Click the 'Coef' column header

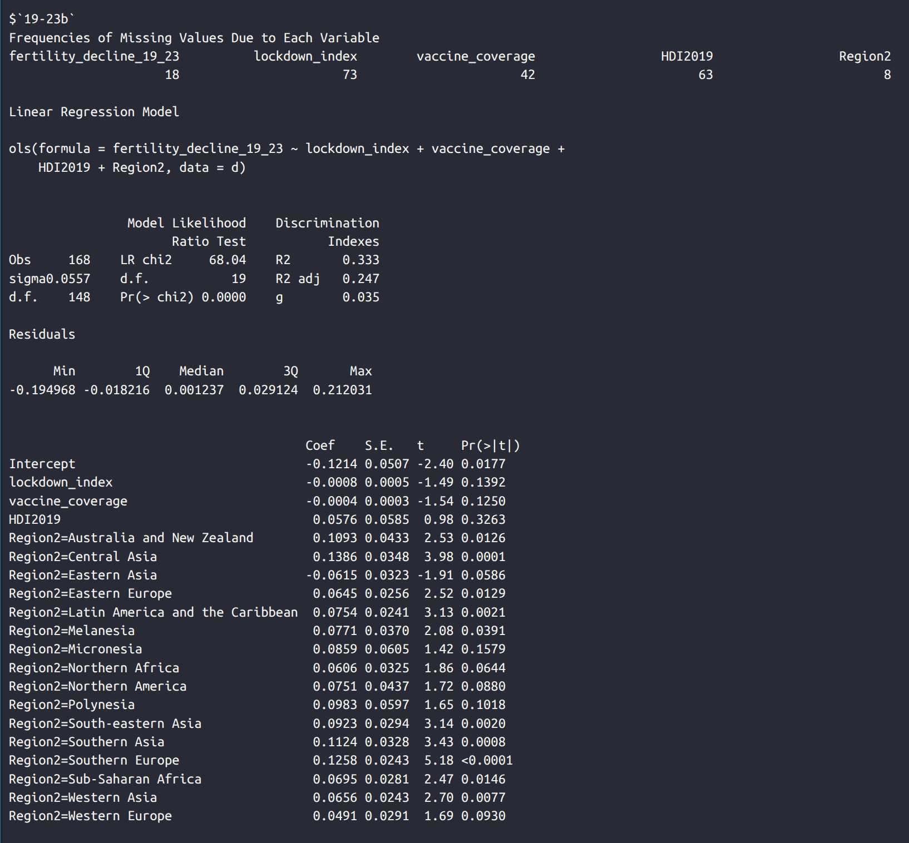[320, 445]
